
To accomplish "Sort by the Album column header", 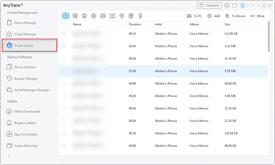I will (x=204, y=24).
